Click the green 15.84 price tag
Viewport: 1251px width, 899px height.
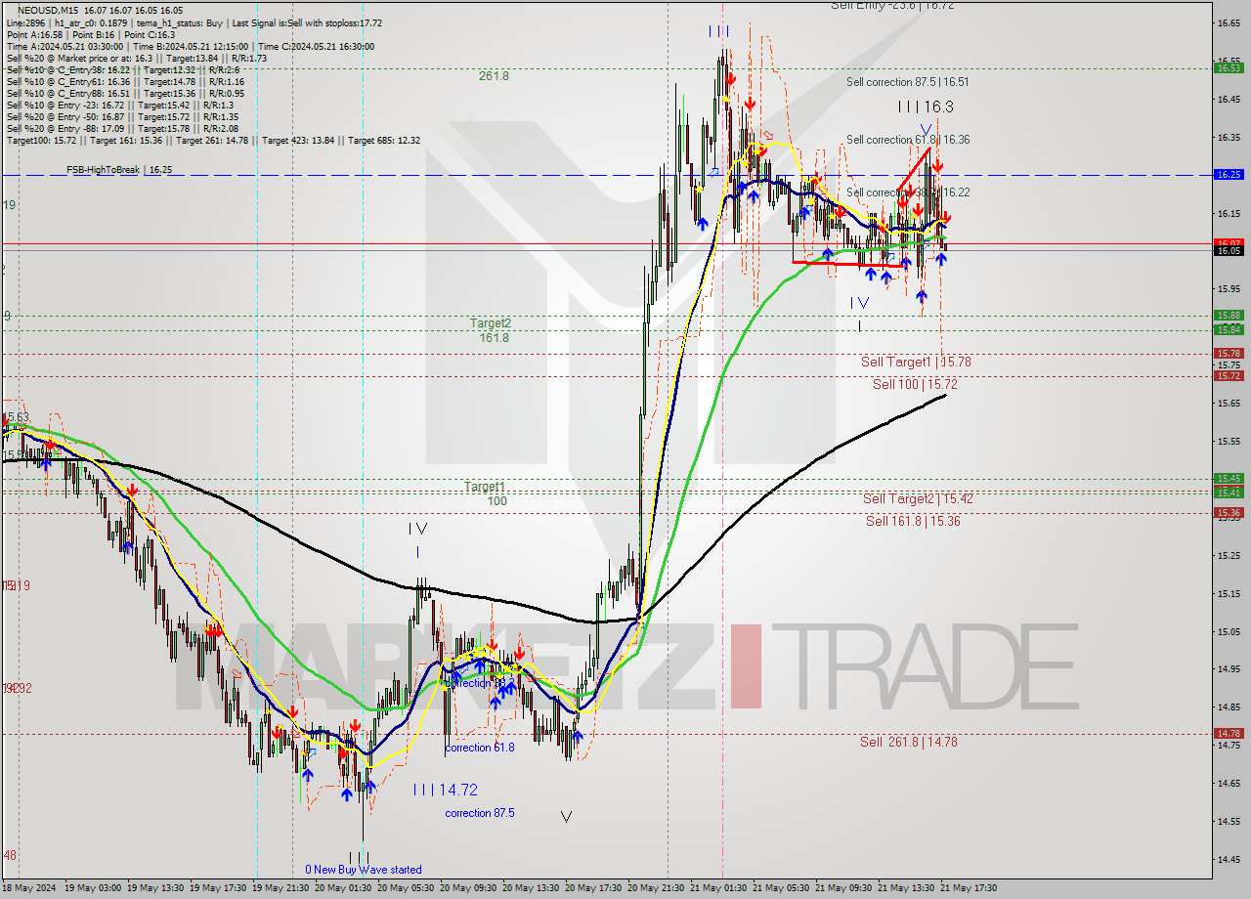pos(1228,330)
